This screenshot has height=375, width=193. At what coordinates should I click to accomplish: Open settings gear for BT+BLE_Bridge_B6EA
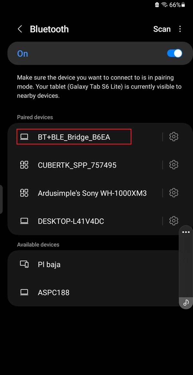174,137
